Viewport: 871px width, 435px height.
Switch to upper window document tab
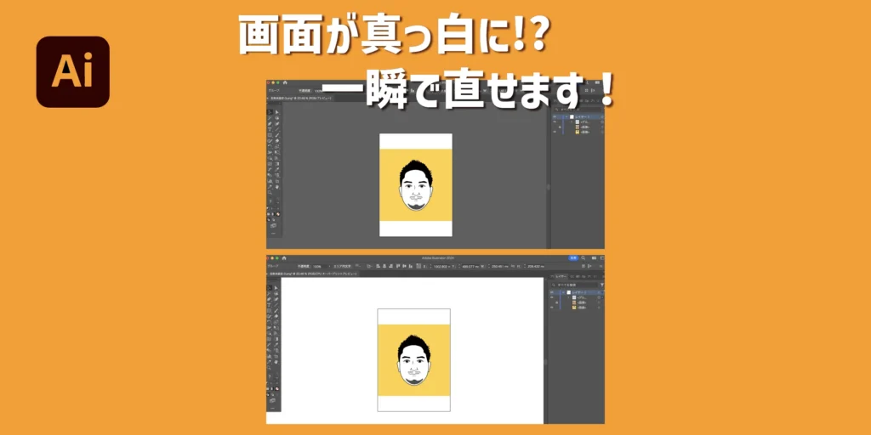(x=300, y=99)
